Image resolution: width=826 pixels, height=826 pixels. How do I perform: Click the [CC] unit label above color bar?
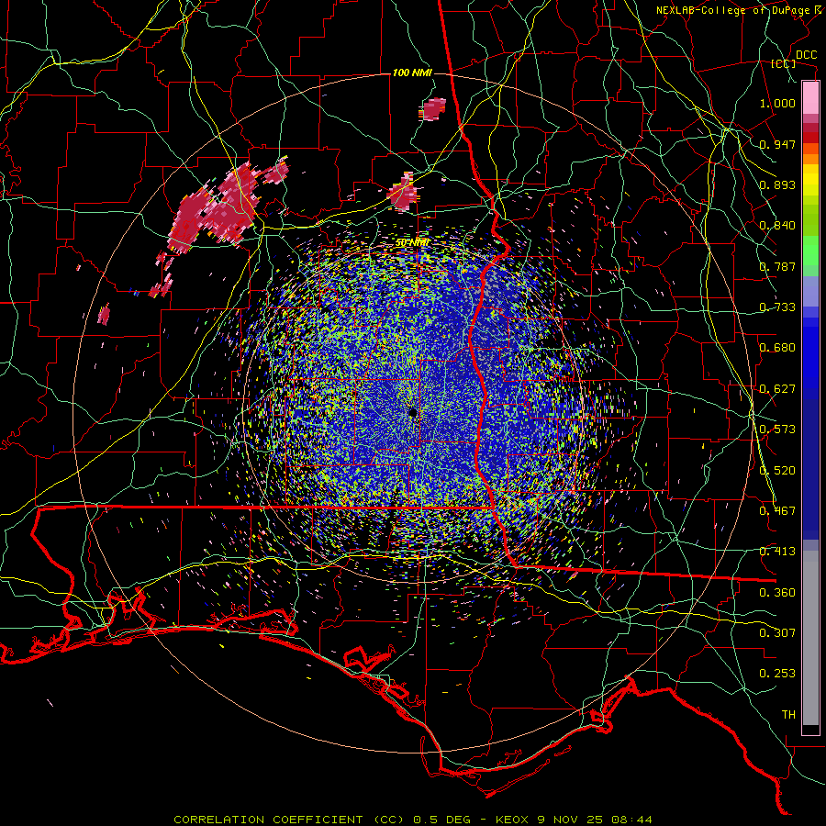pos(784,63)
